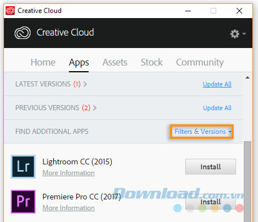Screen dimensions: 258x222
Task: Click Update All for Previous Versions
Action: [217, 108]
